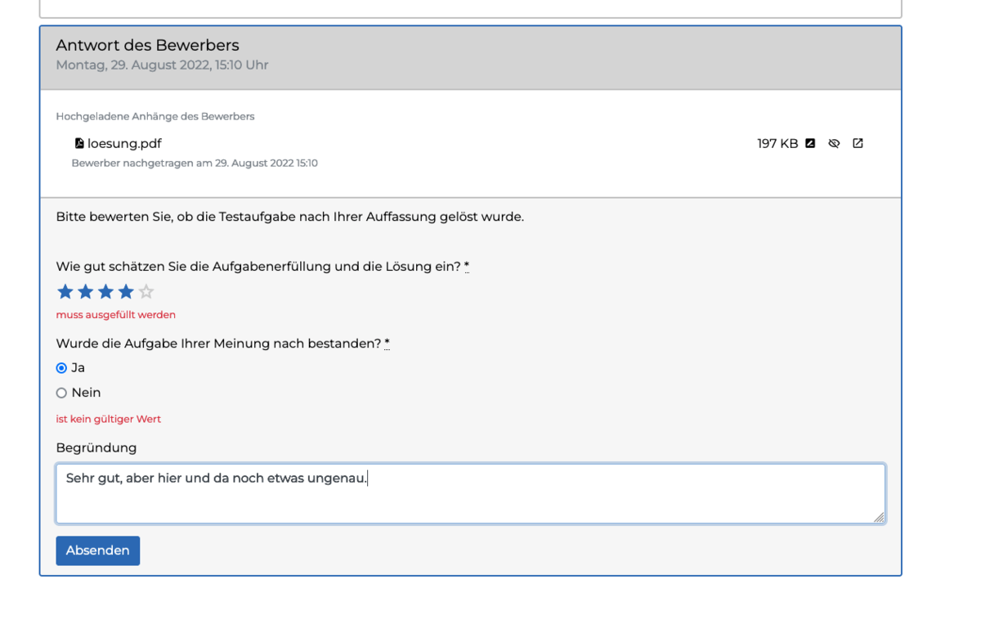Select the 'Ja' radio button
This screenshot has width=981, height=638.
[61, 368]
